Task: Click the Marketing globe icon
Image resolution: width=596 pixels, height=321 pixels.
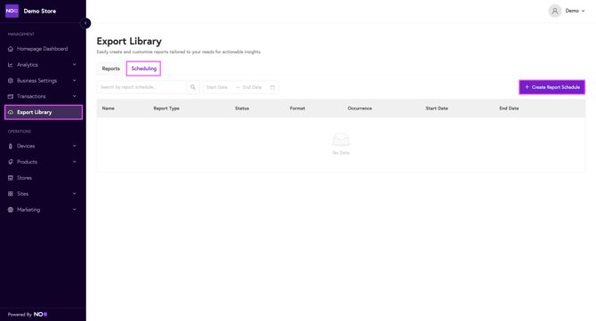Action: tap(11, 210)
